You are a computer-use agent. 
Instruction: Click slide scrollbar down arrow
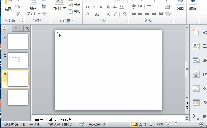187,98
